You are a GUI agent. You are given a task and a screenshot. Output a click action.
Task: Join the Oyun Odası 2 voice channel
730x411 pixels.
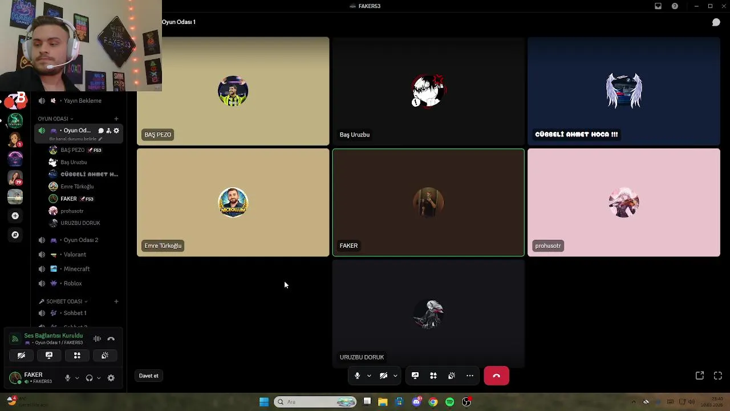click(79, 240)
